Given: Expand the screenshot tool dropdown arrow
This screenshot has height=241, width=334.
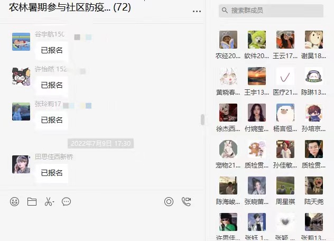Looking at the screenshot, I should 53,202.
